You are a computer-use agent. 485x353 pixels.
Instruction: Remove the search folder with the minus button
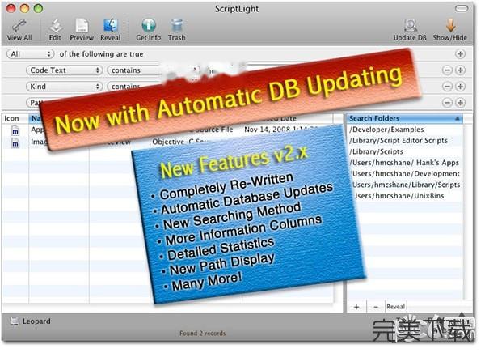376,307
